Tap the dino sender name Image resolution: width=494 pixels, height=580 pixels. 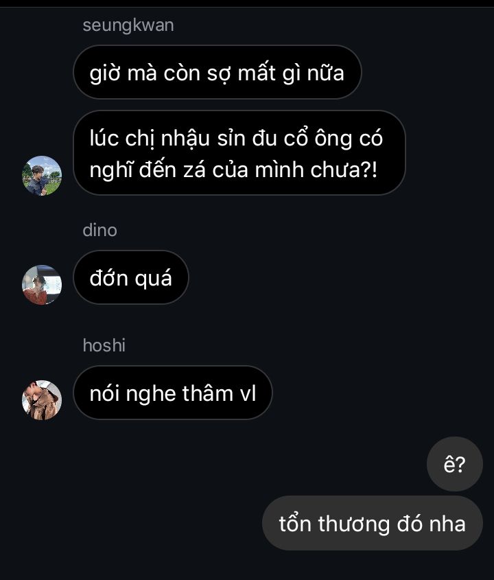pyautogui.click(x=100, y=230)
